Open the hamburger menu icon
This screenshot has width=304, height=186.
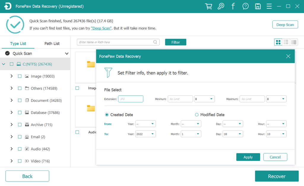point(269,7)
